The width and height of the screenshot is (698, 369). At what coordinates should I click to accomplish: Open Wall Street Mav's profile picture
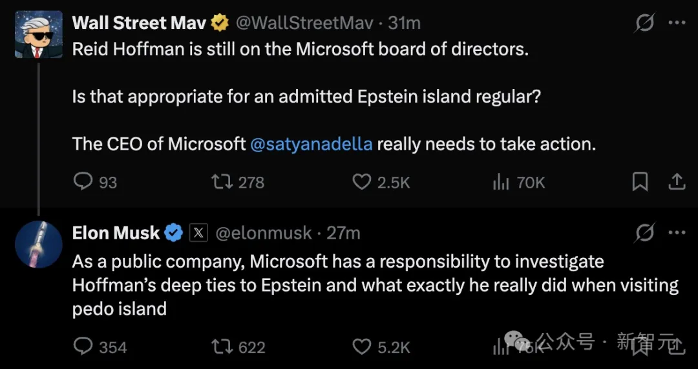(x=39, y=35)
